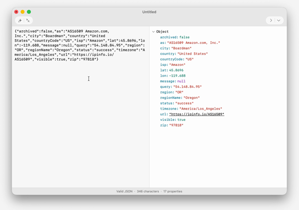Select the country 'United States' row
Image resolution: width=299 pixels, height=210 pixels.
tap(184, 54)
